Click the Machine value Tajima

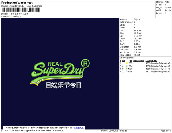click(x=137, y=19)
